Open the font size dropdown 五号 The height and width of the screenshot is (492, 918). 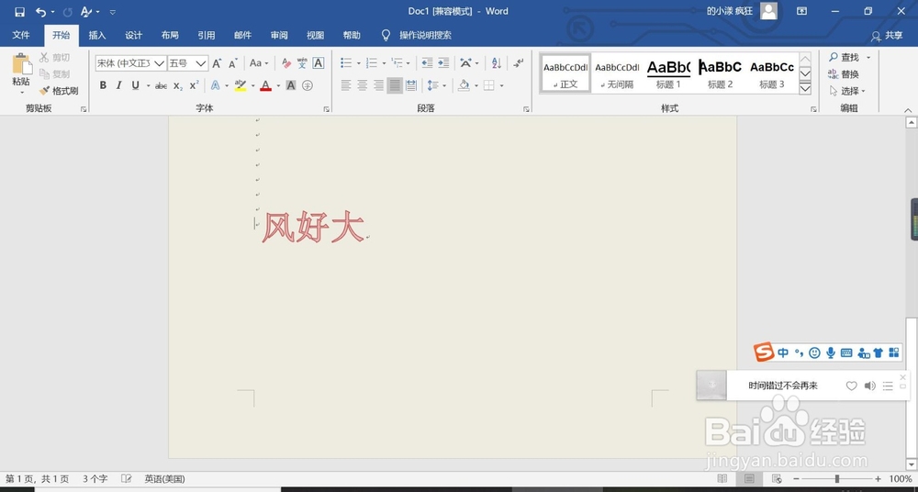coord(201,63)
